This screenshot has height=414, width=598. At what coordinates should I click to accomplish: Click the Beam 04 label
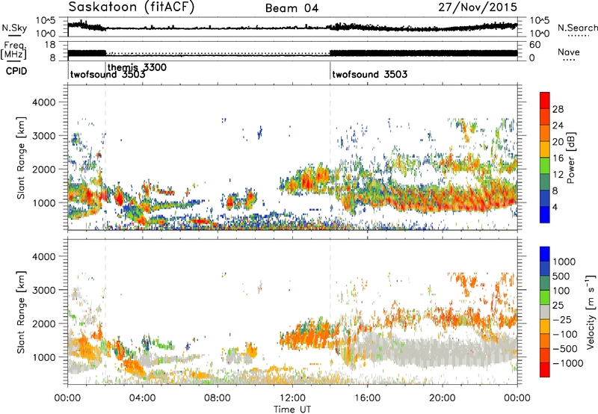(292, 8)
